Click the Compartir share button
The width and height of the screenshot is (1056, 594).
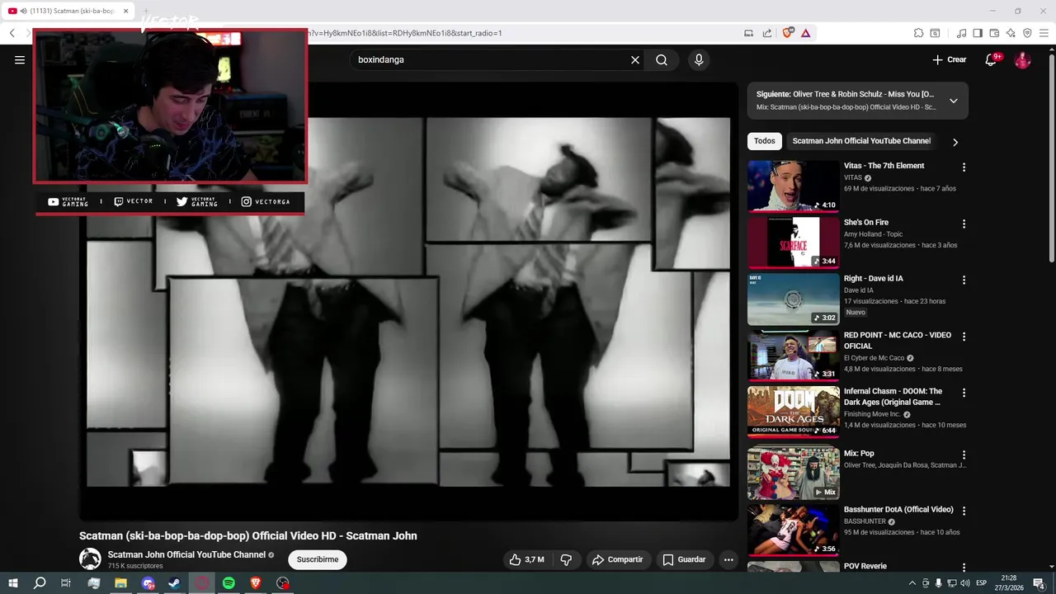(x=617, y=559)
